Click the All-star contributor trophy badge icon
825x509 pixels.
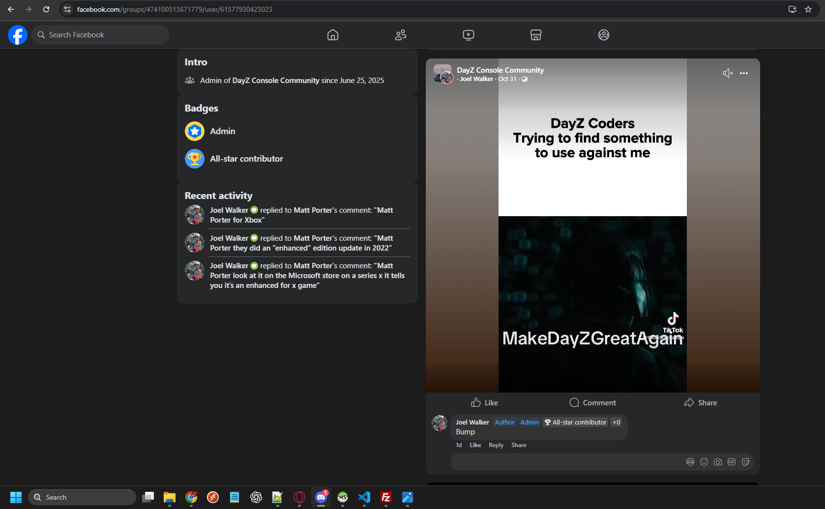coord(195,159)
